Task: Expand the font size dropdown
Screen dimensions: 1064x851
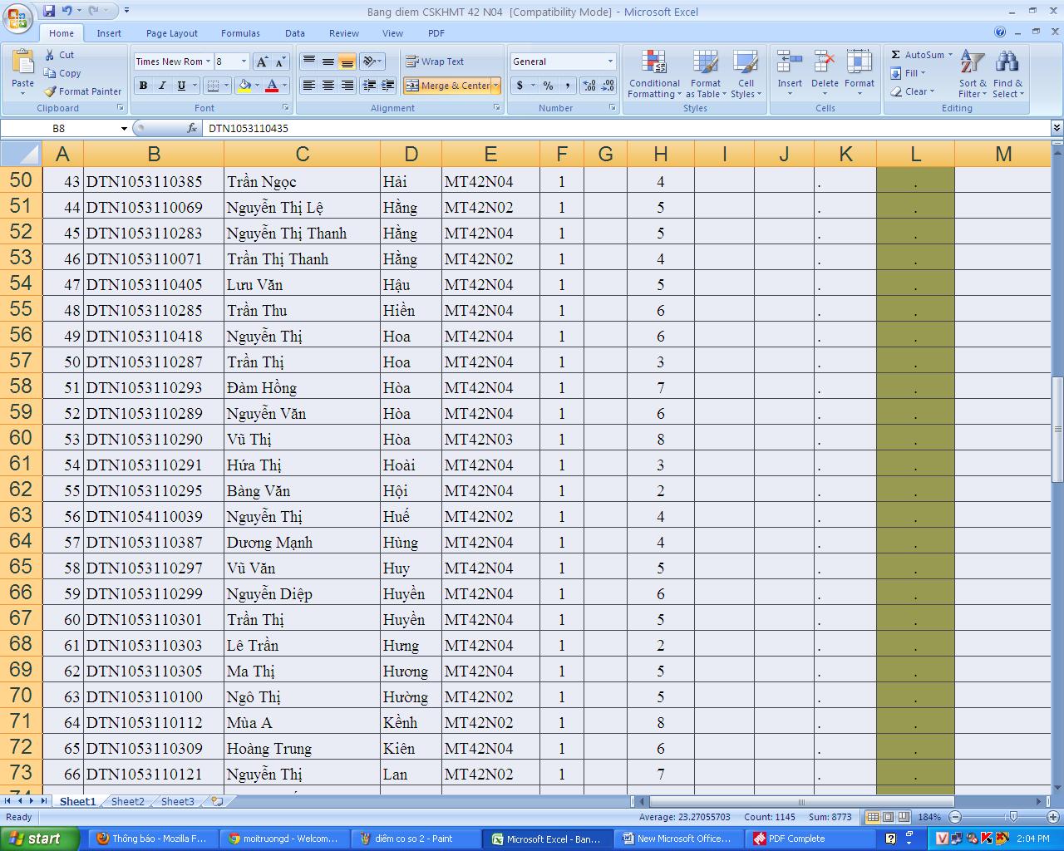Action: pos(244,61)
